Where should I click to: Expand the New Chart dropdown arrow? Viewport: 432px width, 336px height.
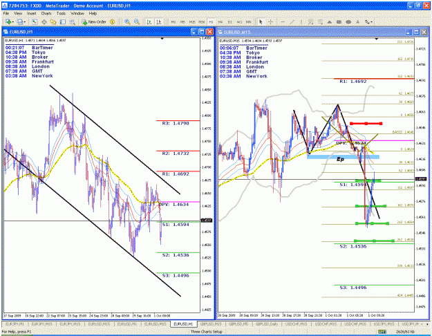coord(12,21)
